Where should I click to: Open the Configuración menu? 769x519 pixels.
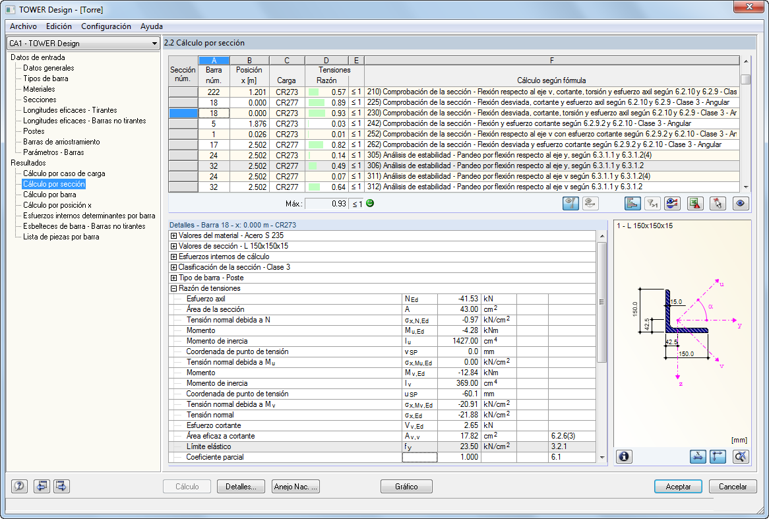click(106, 26)
